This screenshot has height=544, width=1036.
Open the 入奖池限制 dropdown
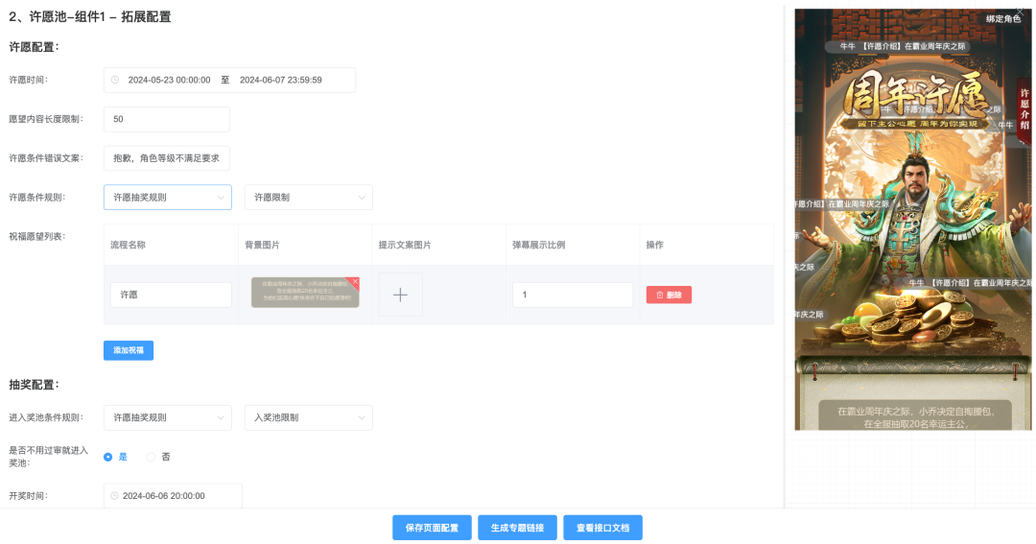point(309,417)
